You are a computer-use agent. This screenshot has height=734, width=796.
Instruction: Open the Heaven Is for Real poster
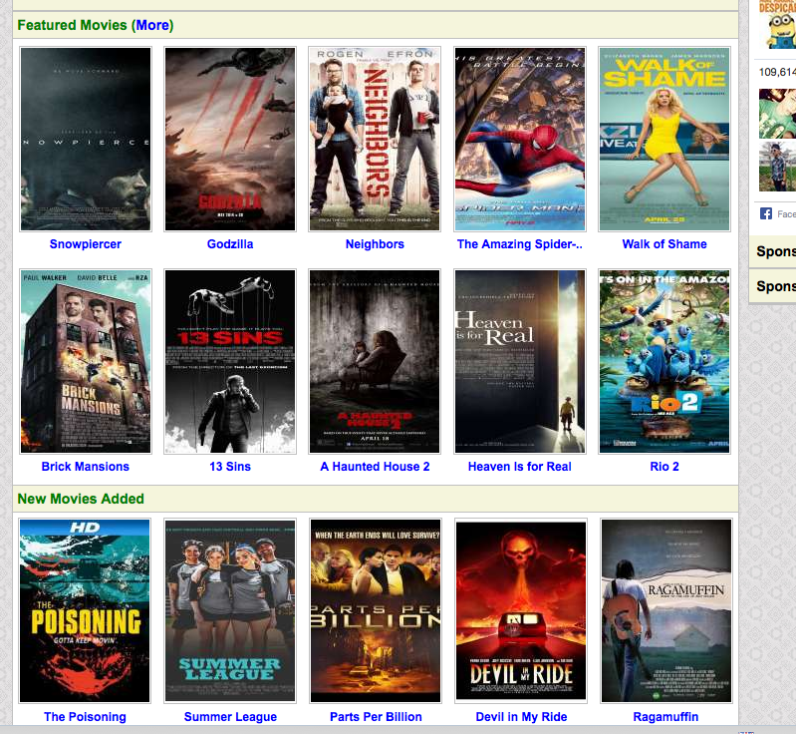520,361
